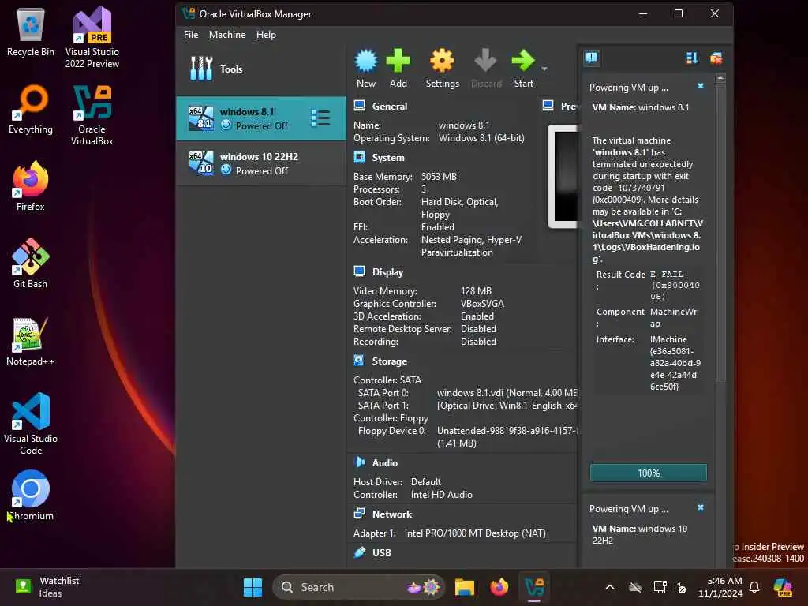Open the Help menu
The height and width of the screenshot is (606, 808).
click(x=266, y=35)
